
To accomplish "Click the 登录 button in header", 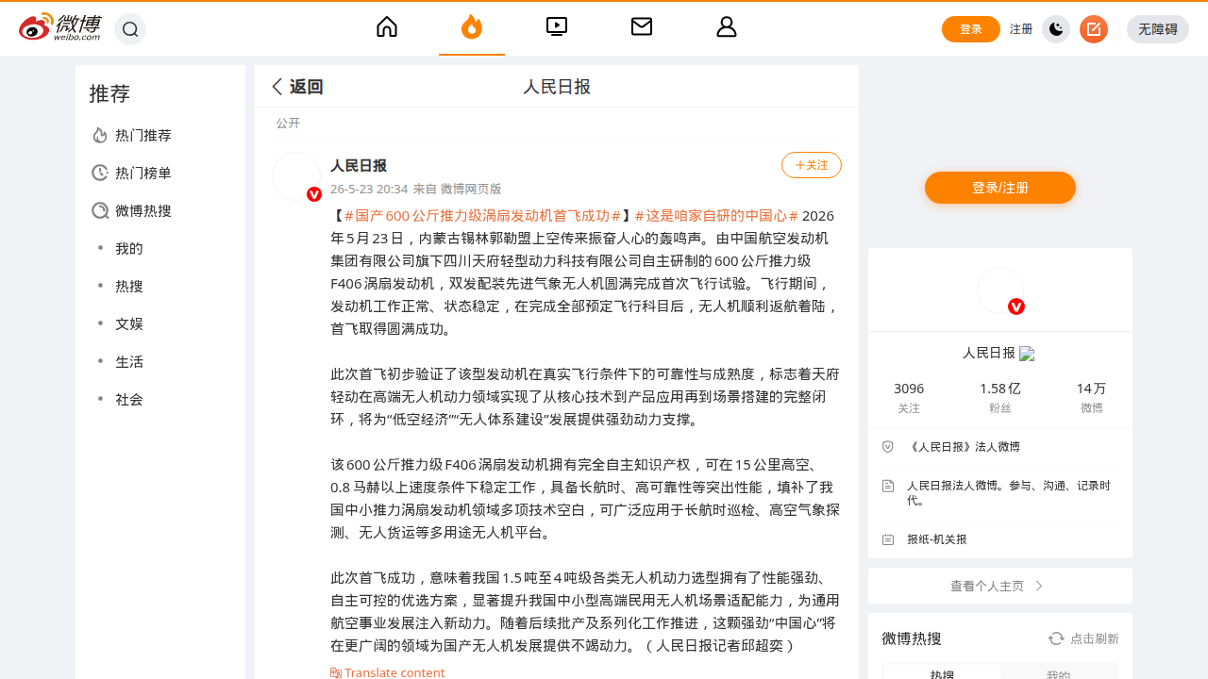I will pos(971,29).
